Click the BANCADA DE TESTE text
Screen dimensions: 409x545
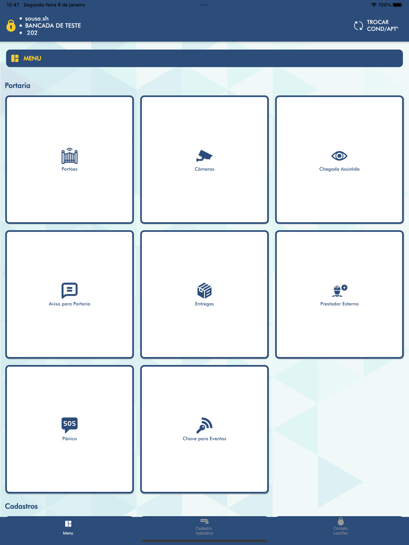53,25
